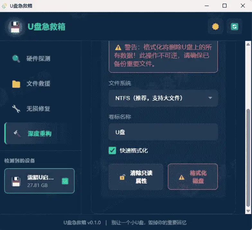Click the green refresh devices icon

pyautogui.click(x=235, y=26)
